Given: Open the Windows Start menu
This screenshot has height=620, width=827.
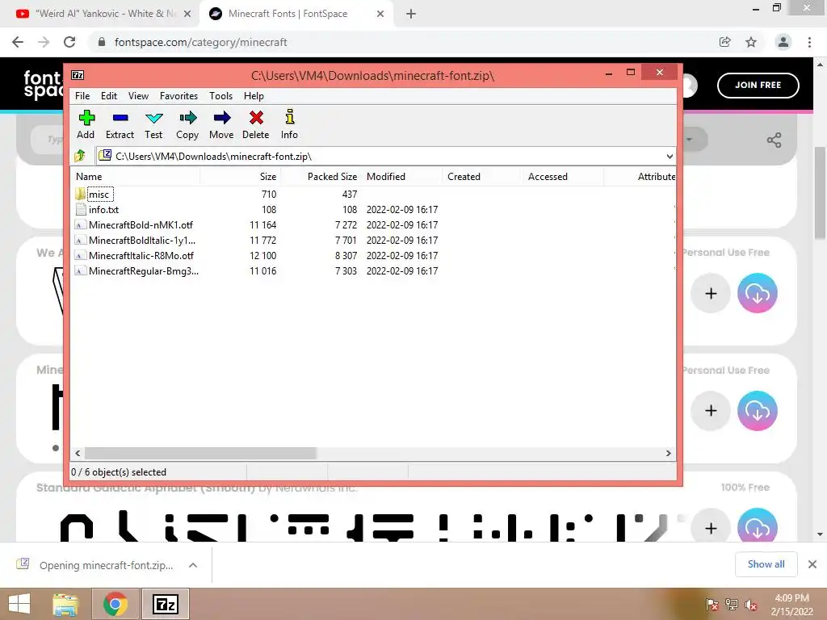Looking at the screenshot, I should point(19,604).
